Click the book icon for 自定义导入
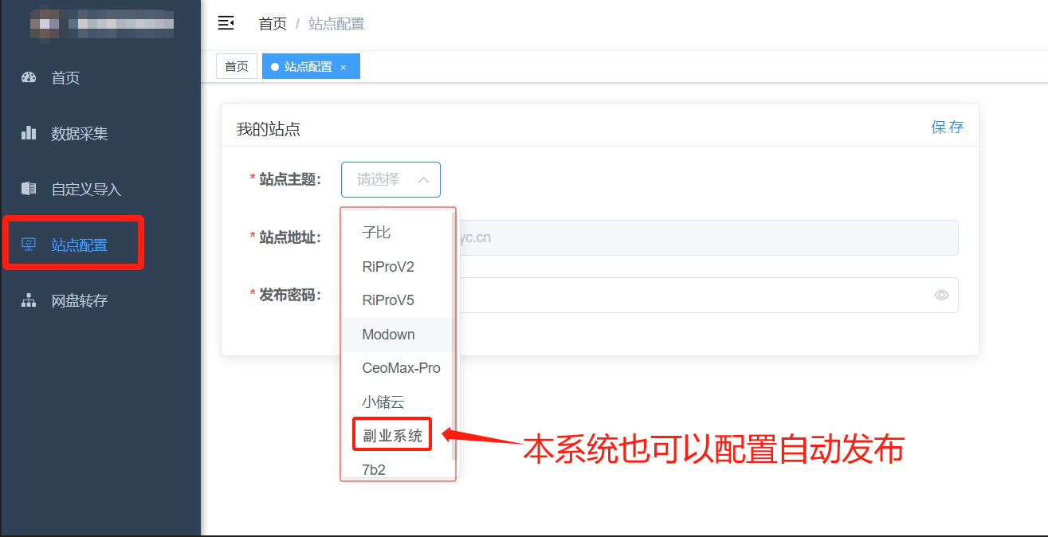Viewport: 1048px width, 537px height. [x=29, y=189]
